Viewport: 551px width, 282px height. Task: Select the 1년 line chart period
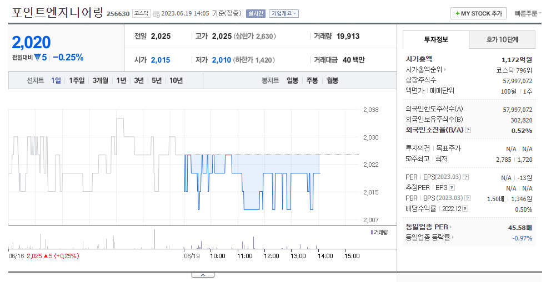pyautogui.click(x=121, y=80)
